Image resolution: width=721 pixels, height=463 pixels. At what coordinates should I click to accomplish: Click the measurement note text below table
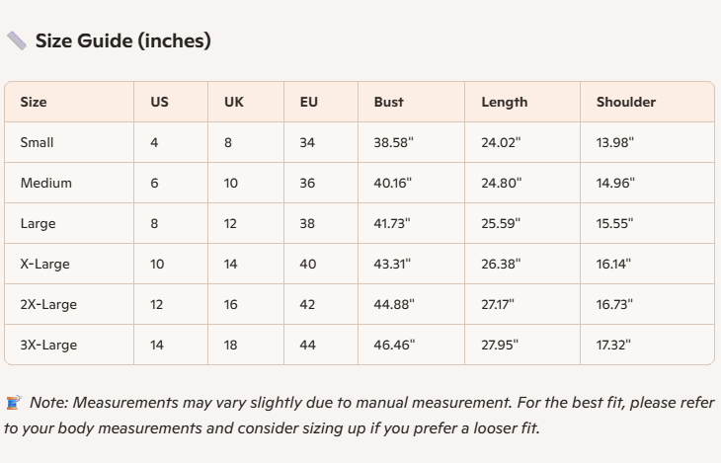(360, 416)
